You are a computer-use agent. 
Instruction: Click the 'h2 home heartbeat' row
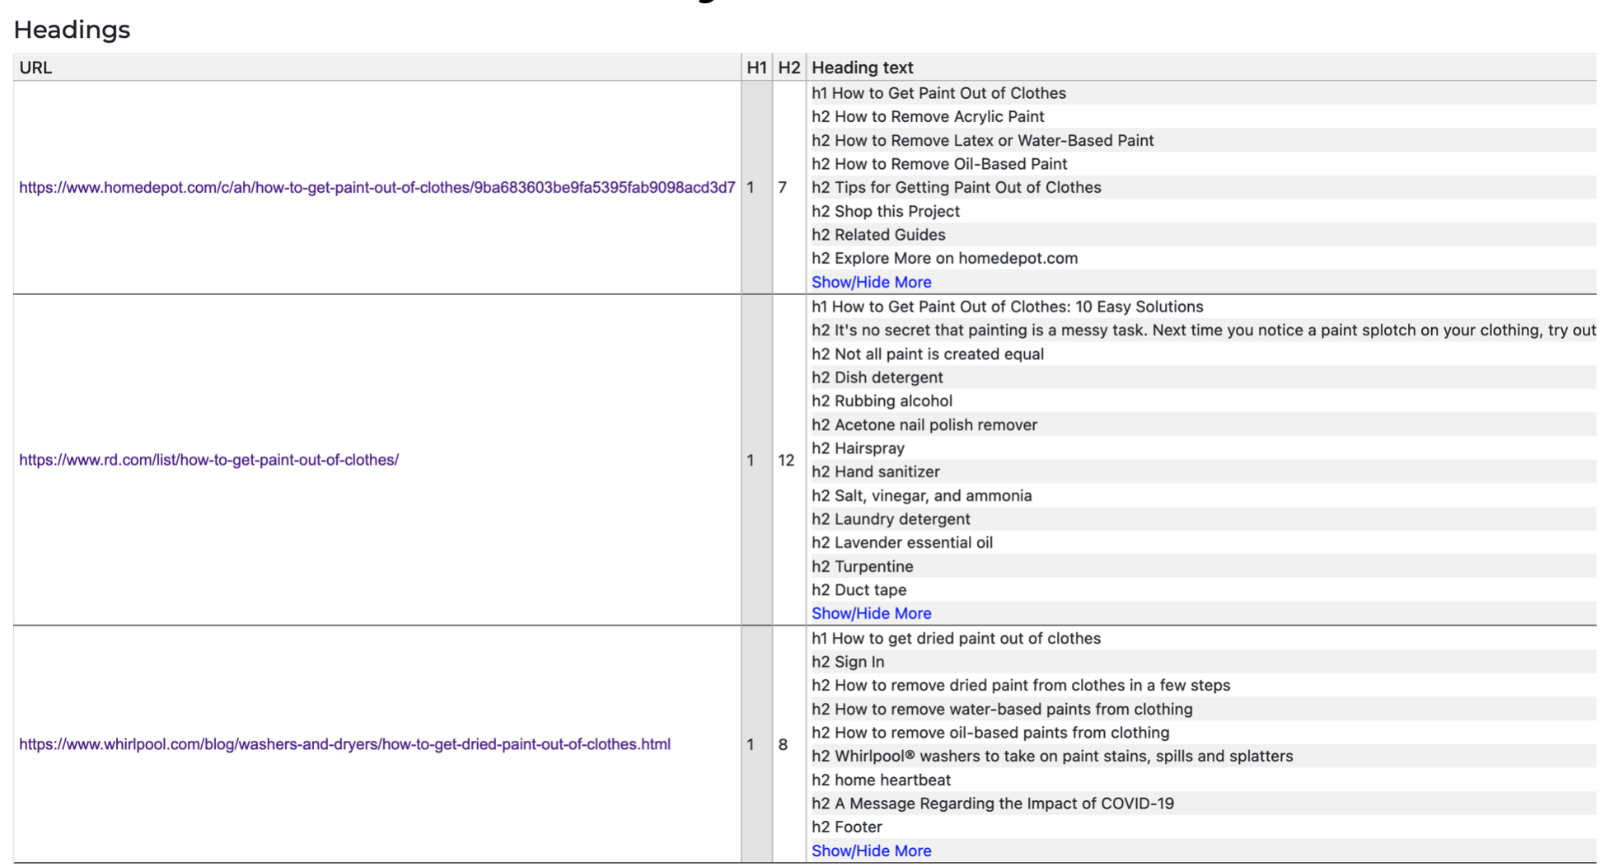click(881, 780)
